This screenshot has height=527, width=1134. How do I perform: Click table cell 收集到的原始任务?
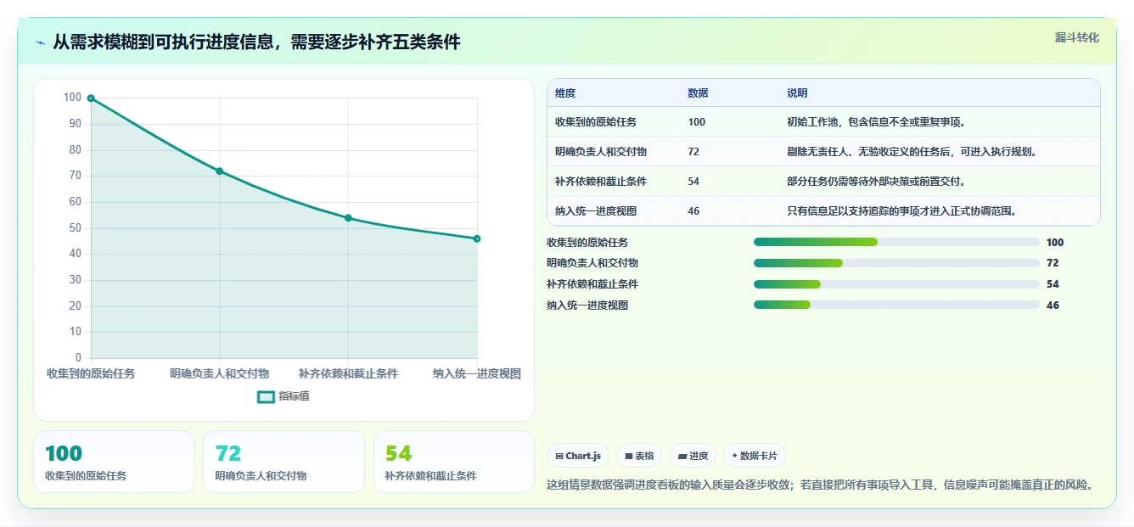point(596,122)
